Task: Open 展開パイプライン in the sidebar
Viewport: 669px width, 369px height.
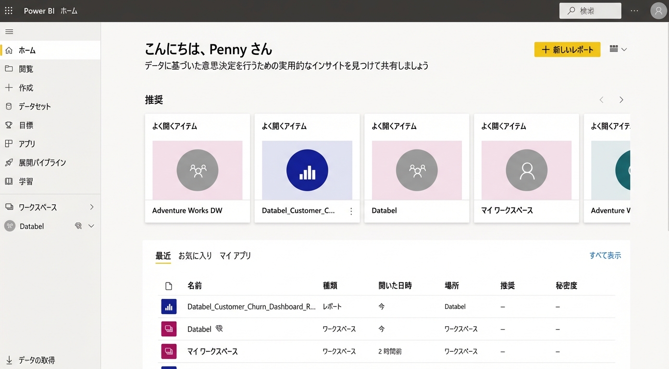Action: pos(50,162)
